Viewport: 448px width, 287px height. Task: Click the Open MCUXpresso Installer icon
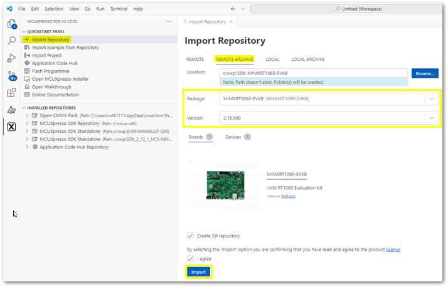pyautogui.click(x=27, y=79)
